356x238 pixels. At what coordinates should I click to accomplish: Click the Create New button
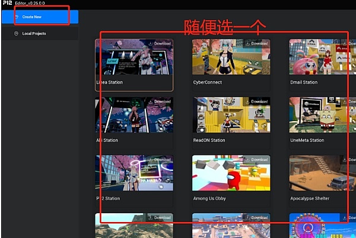(36, 17)
